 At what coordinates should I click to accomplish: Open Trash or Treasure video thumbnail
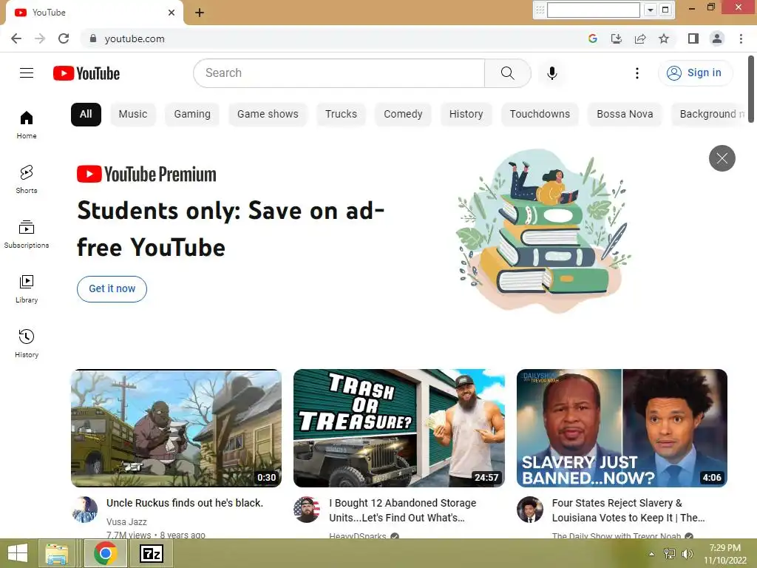pos(399,428)
